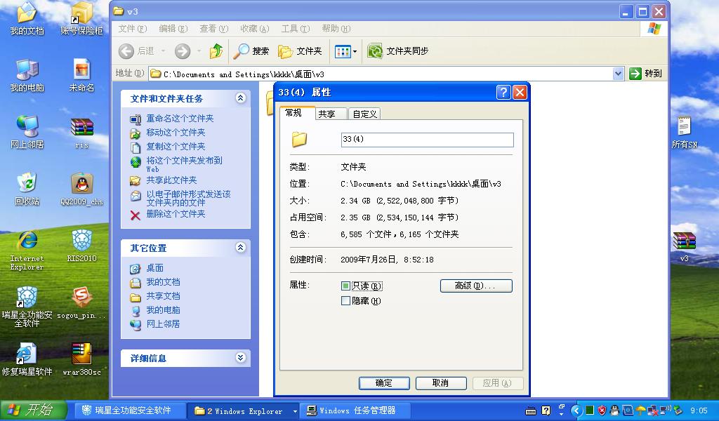The height and width of the screenshot is (421, 719).
Task: Open 瑞星全功能安全软件 desktop shortcut
Action: tap(27, 307)
